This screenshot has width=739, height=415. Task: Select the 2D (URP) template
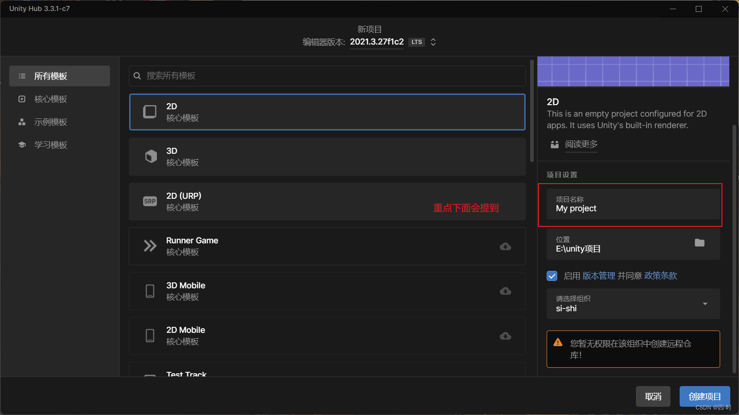(x=327, y=202)
